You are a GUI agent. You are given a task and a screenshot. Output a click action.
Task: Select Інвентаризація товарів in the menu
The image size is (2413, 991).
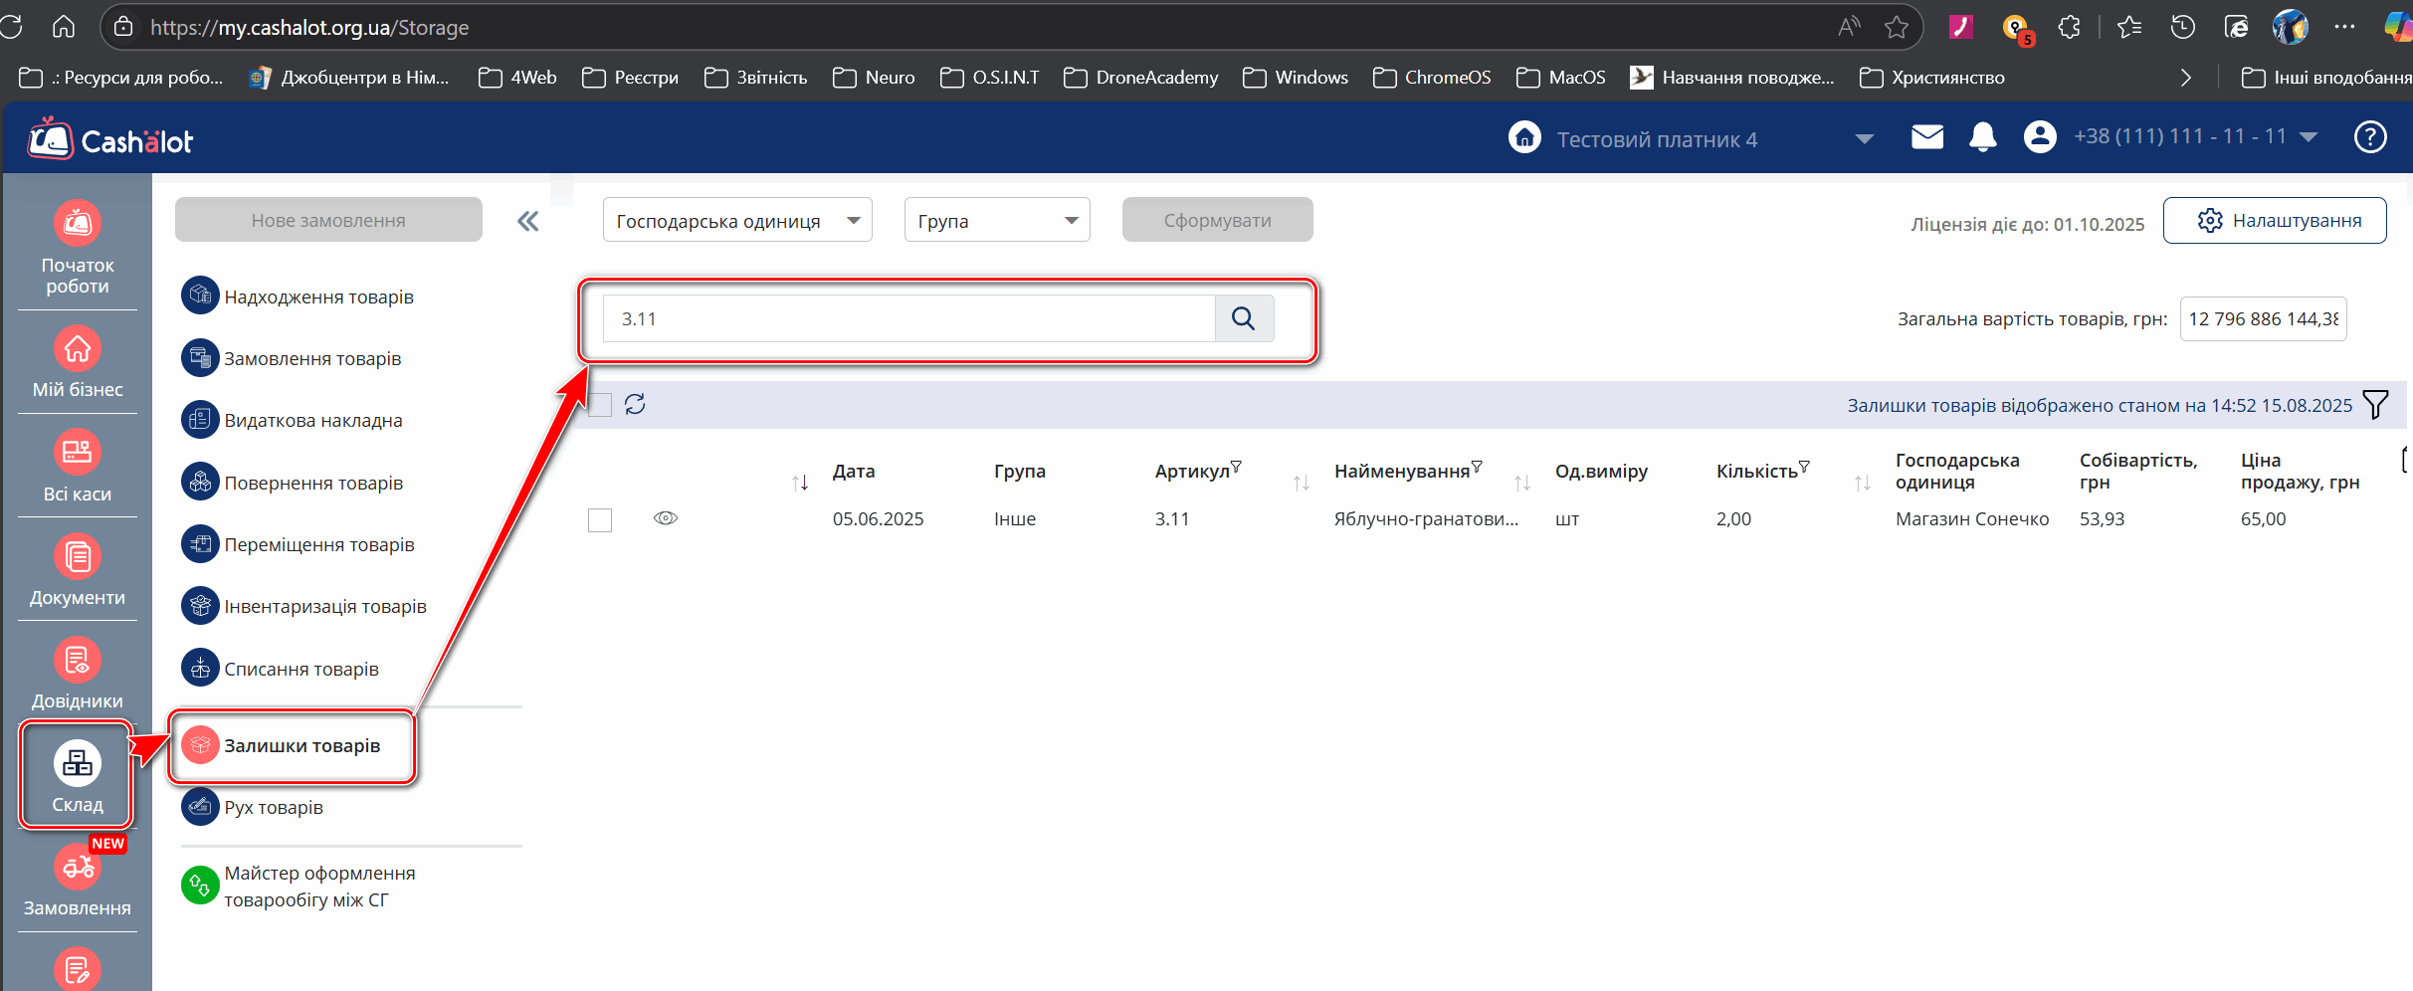click(x=324, y=606)
